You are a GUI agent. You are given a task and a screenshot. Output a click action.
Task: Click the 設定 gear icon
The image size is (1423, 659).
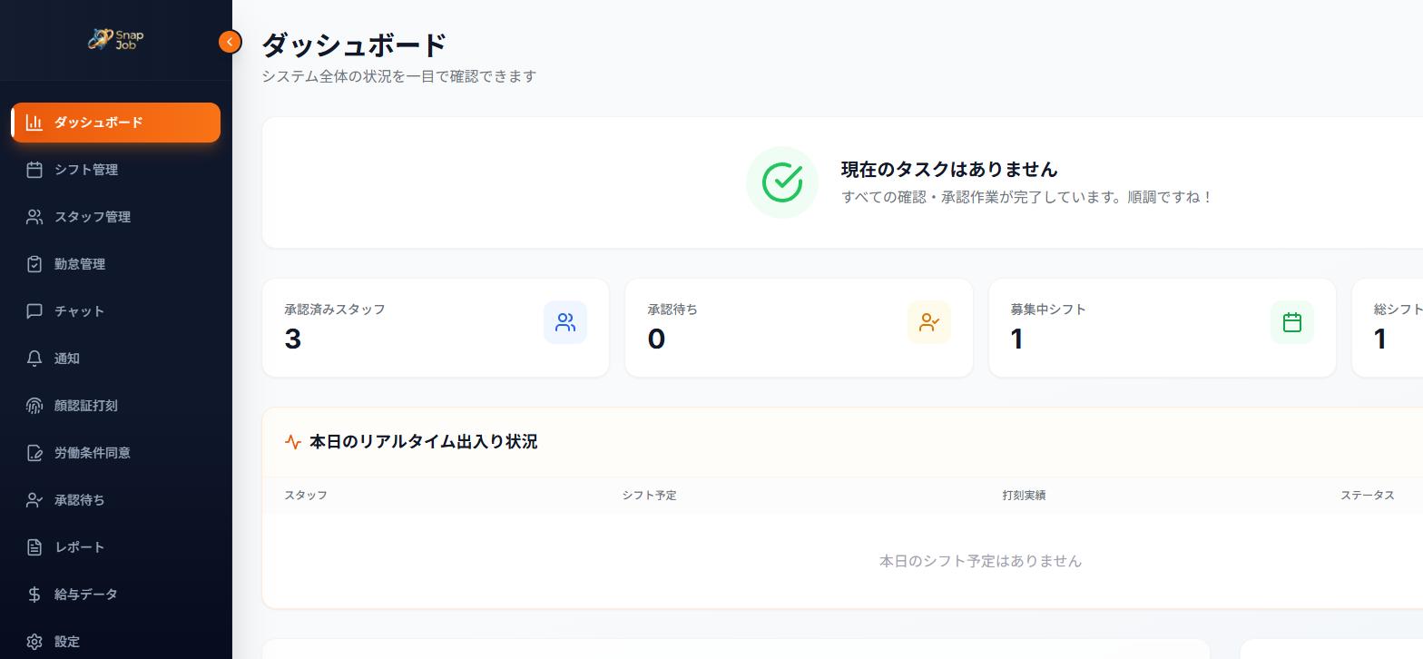coord(34,642)
